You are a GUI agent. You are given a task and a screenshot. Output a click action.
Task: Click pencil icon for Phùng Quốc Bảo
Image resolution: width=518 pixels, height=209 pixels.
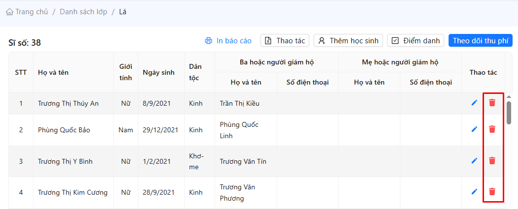pos(475,129)
